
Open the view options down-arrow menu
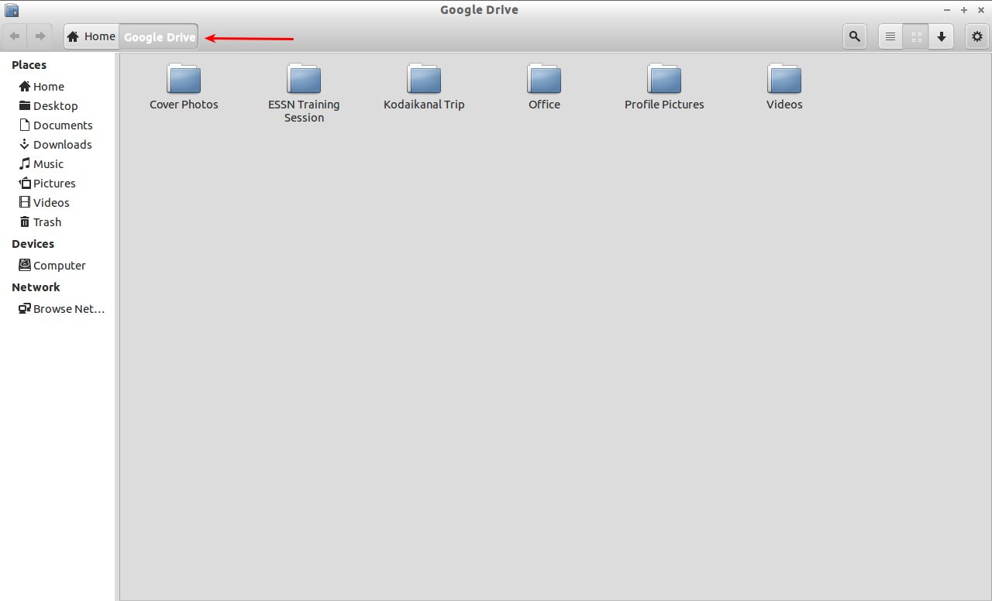pos(942,36)
